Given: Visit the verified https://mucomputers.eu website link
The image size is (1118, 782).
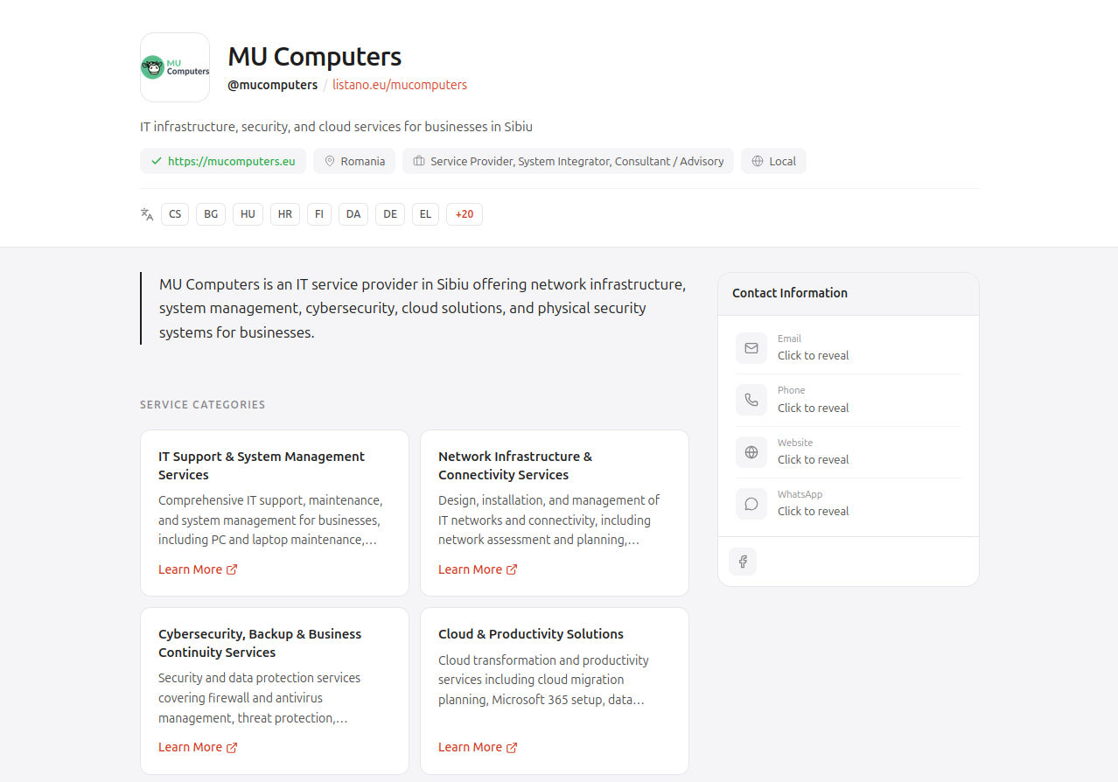Looking at the screenshot, I should click(x=223, y=161).
